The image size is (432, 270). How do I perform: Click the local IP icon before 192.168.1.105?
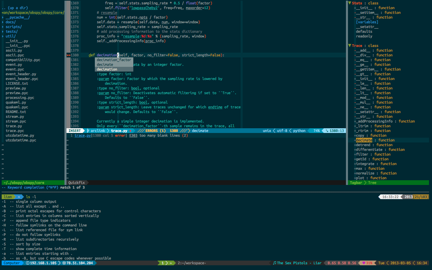28,263
